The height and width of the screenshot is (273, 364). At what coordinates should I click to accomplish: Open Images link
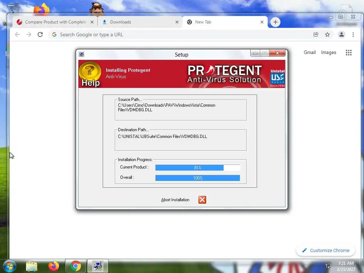(x=328, y=53)
